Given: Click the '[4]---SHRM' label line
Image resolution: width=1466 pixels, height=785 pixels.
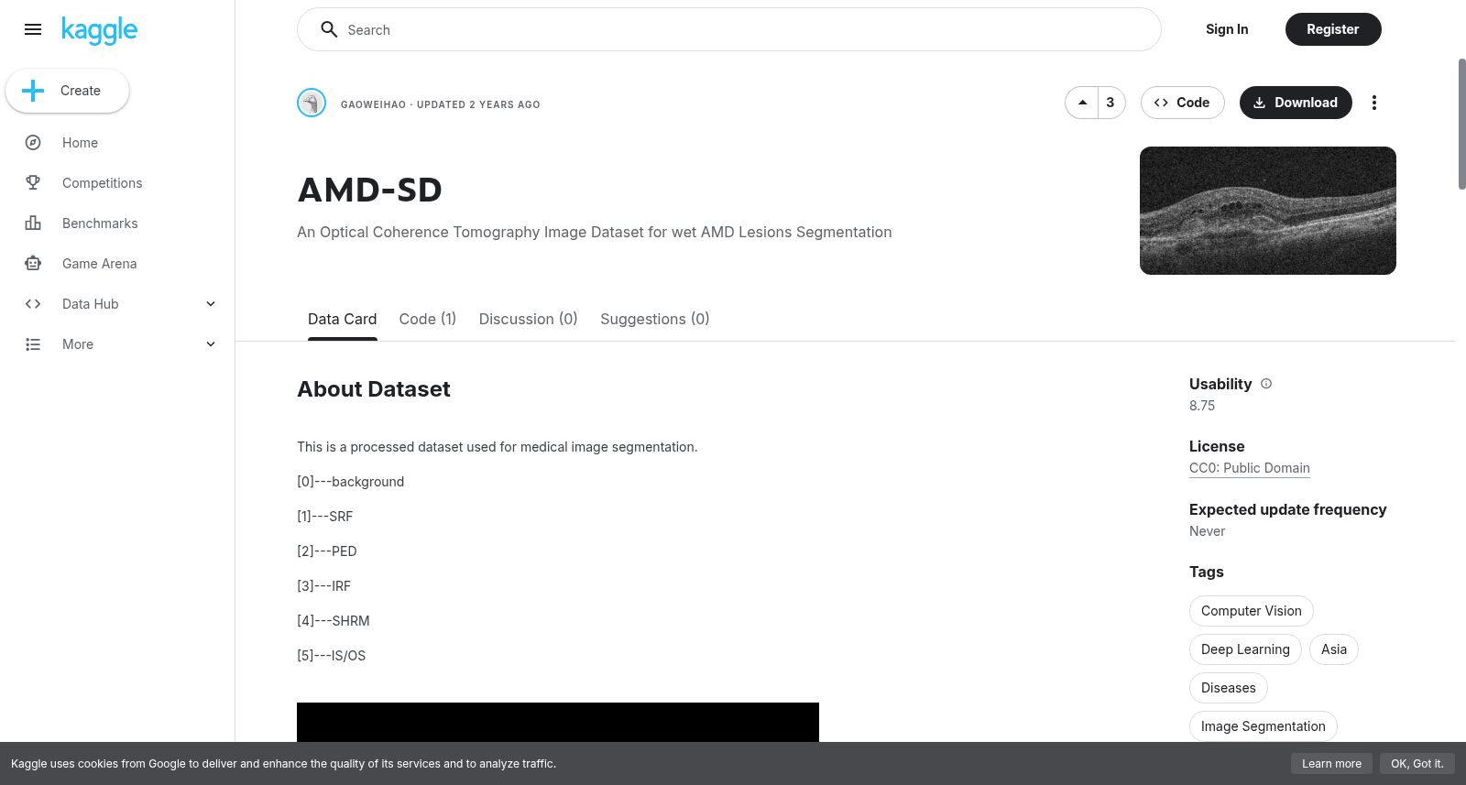Looking at the screenshot, I should (334, 621).
